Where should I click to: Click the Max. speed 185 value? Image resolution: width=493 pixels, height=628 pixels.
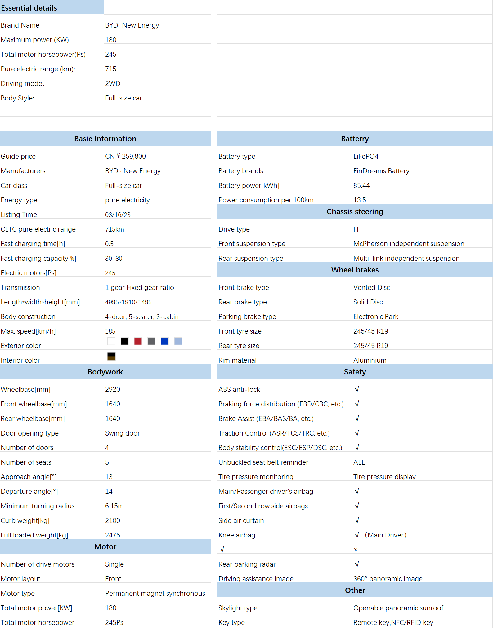(x=110, y=331)
